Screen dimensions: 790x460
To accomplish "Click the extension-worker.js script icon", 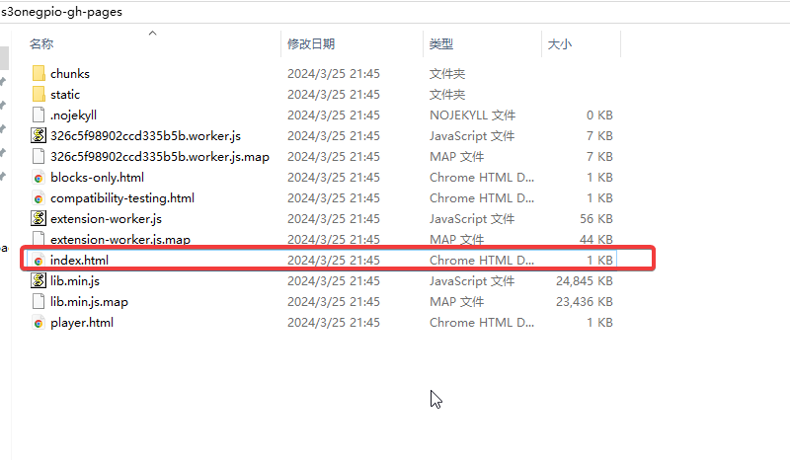I will point(39,219).
